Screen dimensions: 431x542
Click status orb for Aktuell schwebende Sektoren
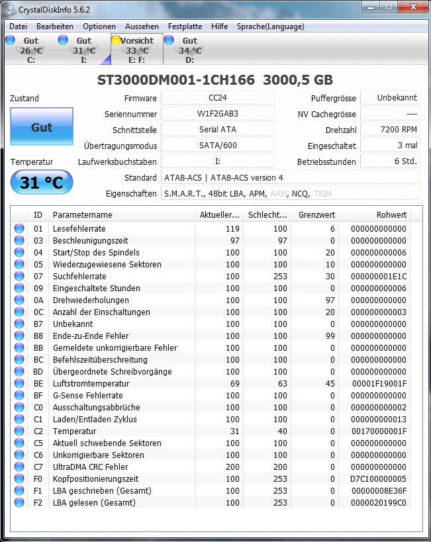[x=19, y=443]
